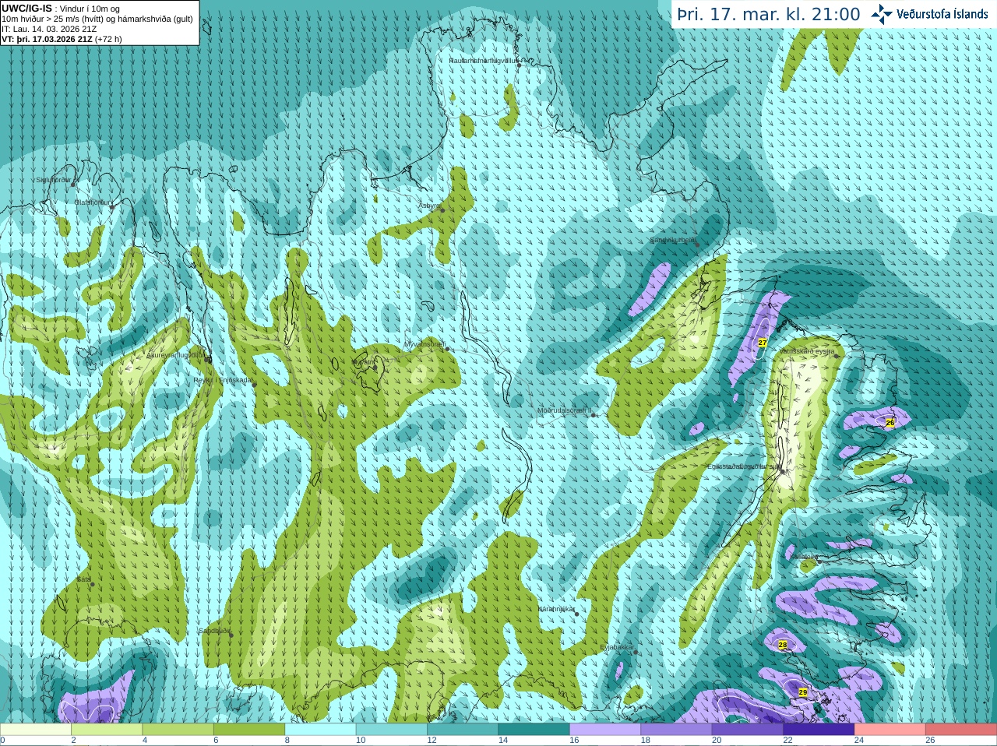Click the Raufarhafnarflugvöllur station marker dot
This screenshot has height=746, width=997.
tap(520, 65)
